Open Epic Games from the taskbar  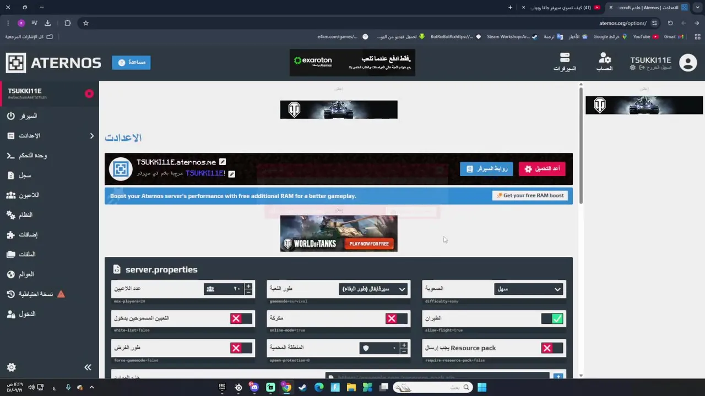pyautogui.click(x=222, y=388)
